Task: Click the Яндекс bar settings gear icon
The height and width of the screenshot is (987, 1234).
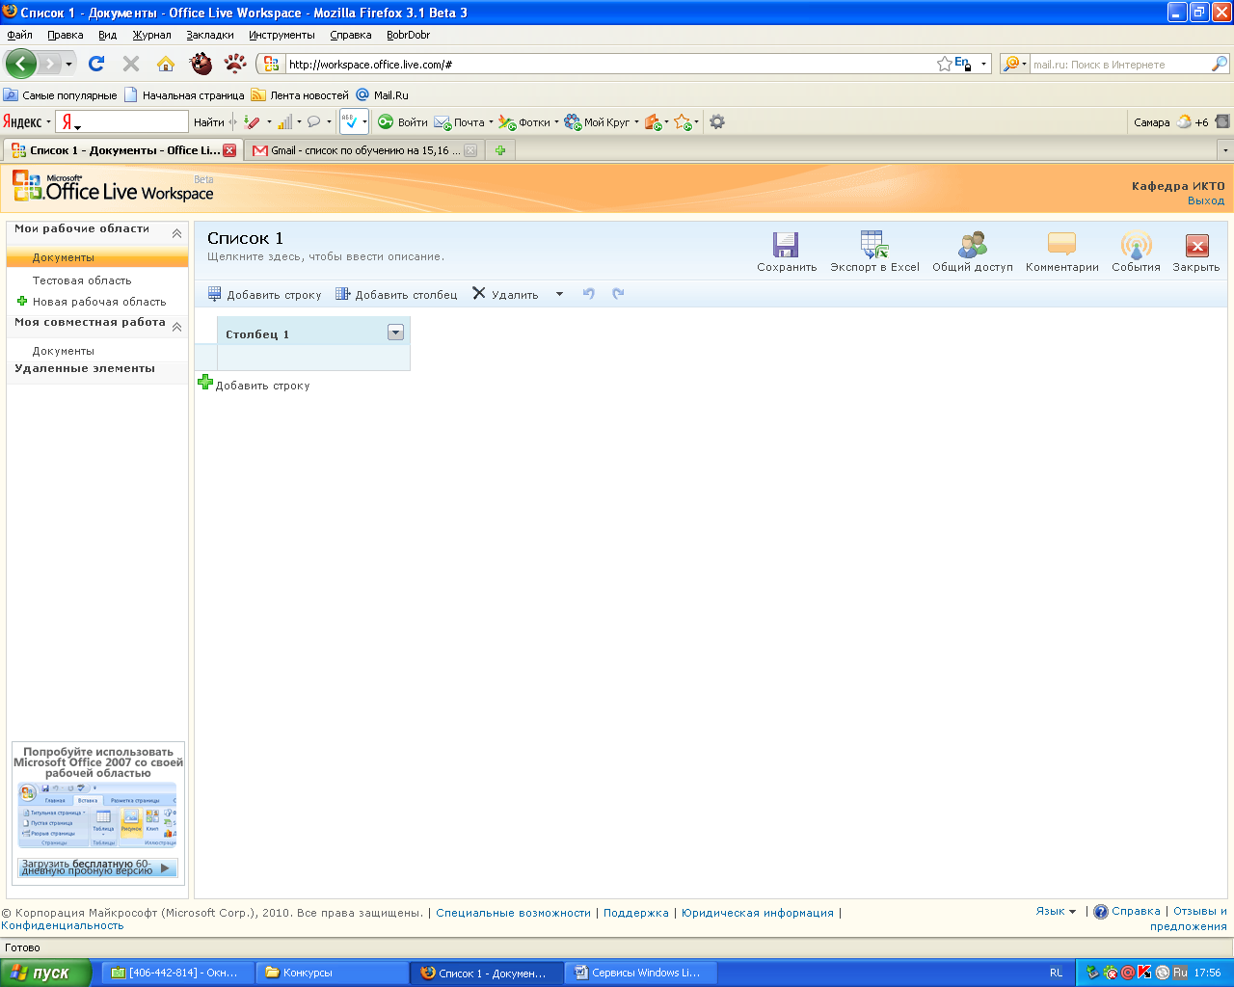Action: [716, 121]
